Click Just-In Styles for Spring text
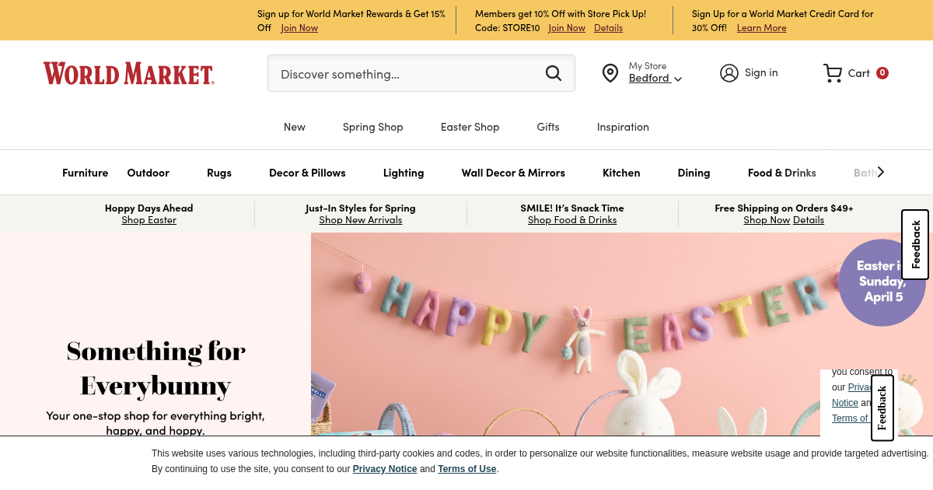 click(361, 208)
